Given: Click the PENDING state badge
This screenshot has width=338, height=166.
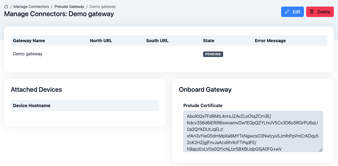Looking at the screenshot, I should 213,54.
